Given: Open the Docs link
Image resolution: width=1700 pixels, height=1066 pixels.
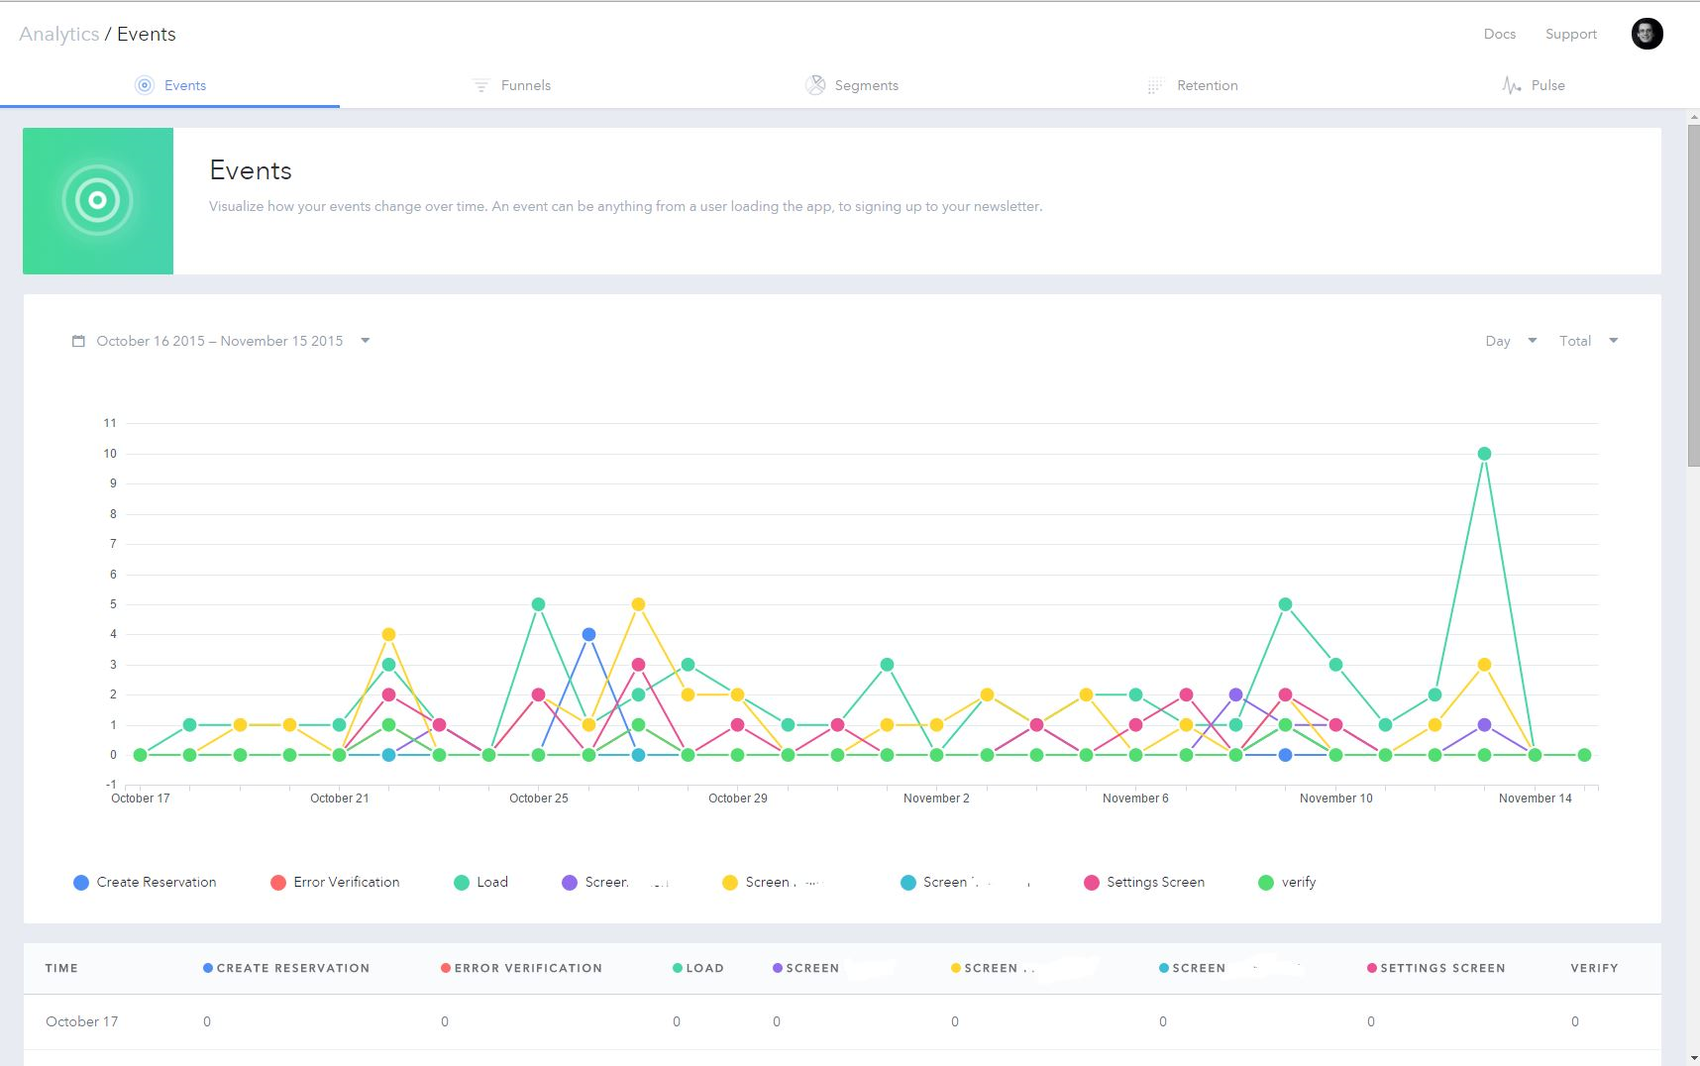Looking at the screenshot, I should click(x=1499, y=34).
